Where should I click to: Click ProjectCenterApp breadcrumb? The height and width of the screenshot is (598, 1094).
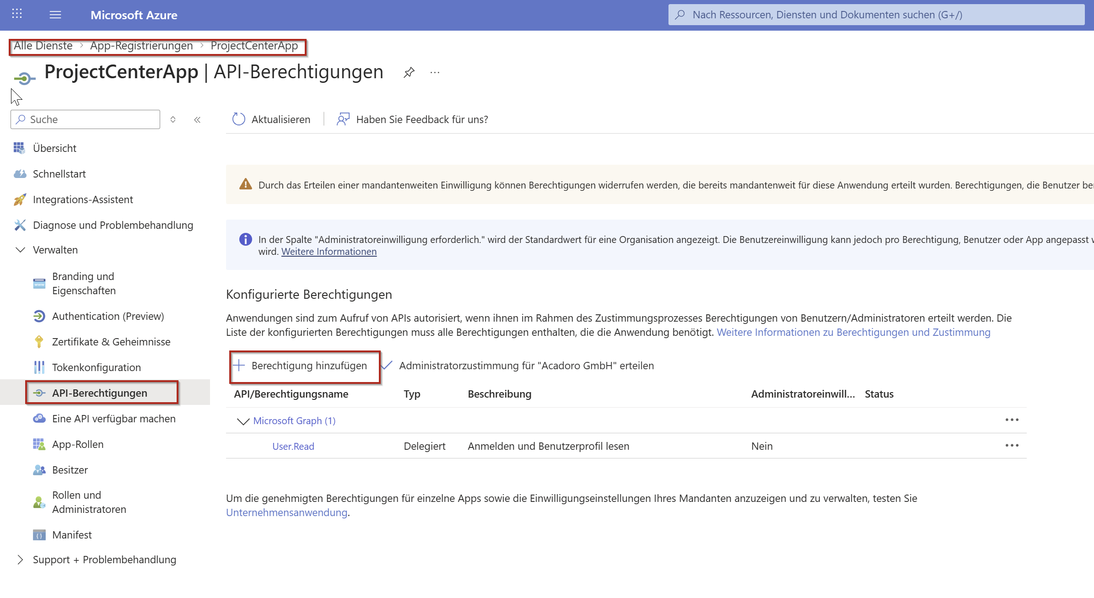point(254,46)
